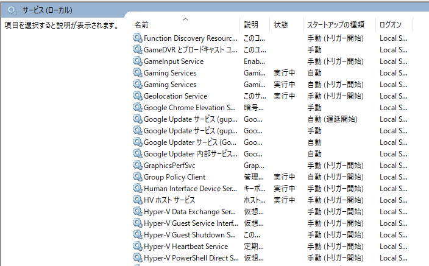Screen dimensions: 429x266
Task: Select the Google Updater サービス (Go... row
Action: 272,142
